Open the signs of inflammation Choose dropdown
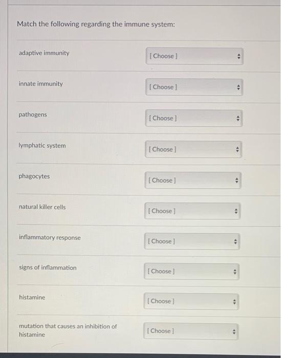 191,272
